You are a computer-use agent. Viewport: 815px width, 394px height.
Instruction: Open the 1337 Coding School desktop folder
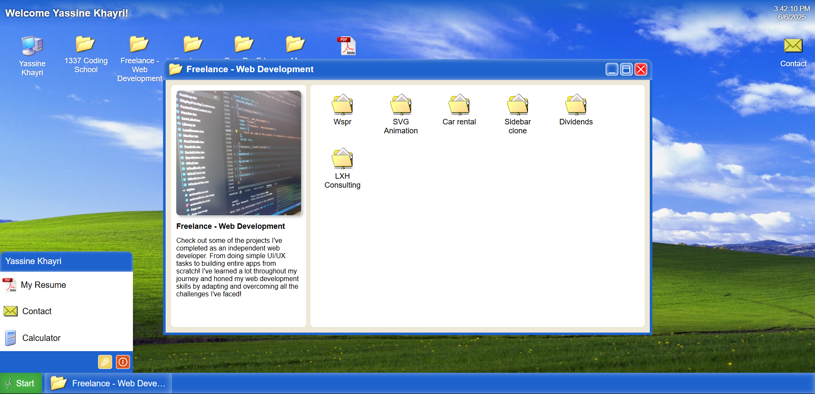click(x=86, y=55)
